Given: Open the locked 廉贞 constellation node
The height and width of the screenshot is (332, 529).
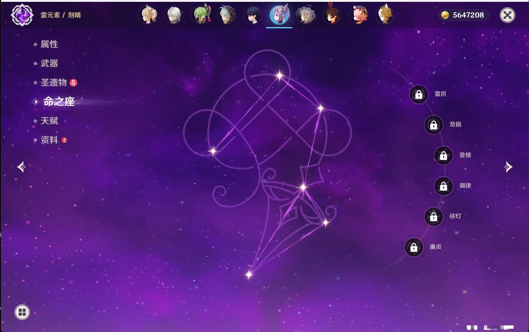Looking at the screenshot, I should pos(414,247).
